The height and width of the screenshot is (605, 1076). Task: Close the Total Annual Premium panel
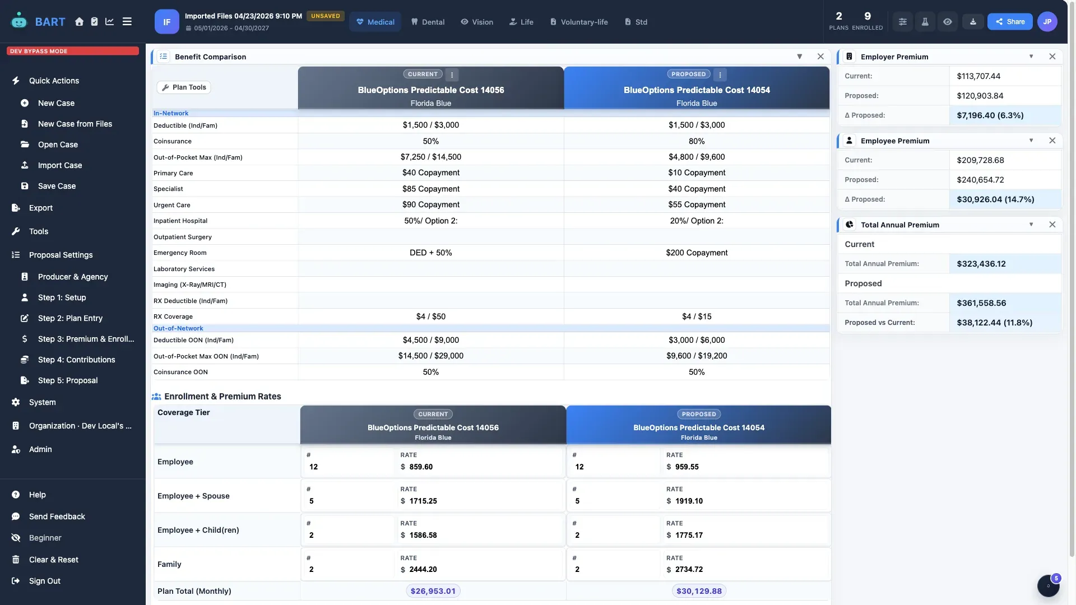click(x=1052, y=225)
